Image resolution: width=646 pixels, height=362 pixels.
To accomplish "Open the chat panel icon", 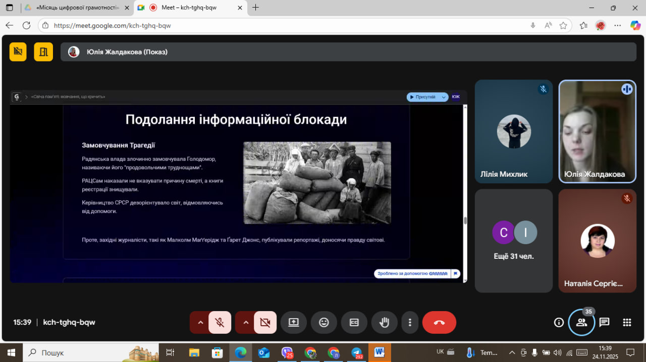I will pos(604,323).
